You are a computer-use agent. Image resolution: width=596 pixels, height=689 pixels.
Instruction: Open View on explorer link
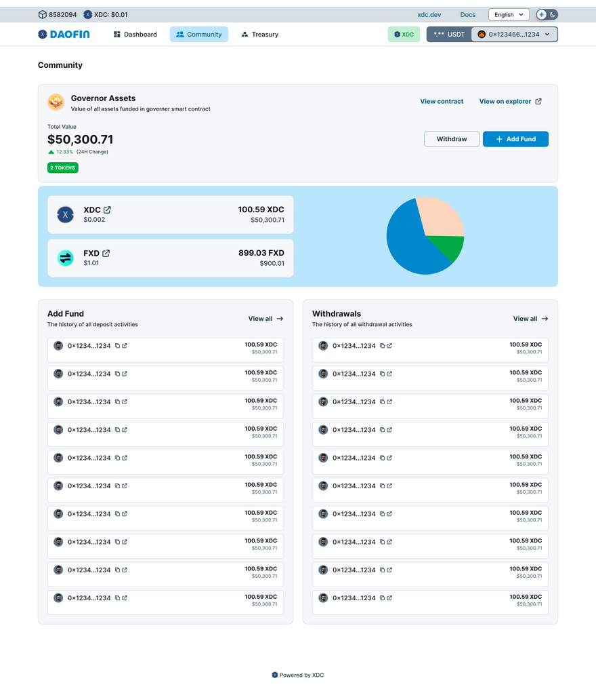(510, 102)
